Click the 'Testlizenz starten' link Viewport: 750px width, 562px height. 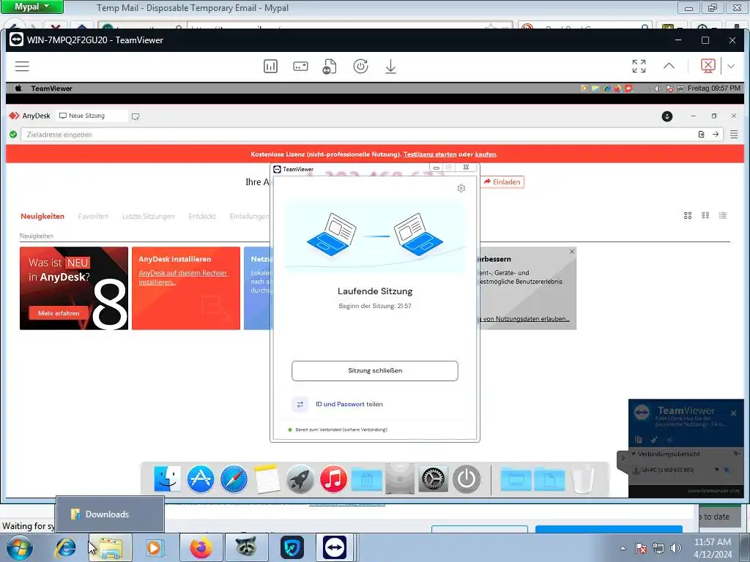pos(429,154)
